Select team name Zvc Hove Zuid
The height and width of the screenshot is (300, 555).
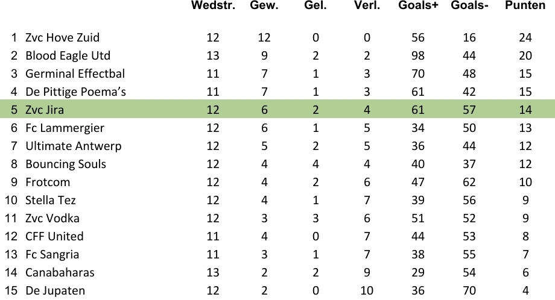[x=63, y=37]
